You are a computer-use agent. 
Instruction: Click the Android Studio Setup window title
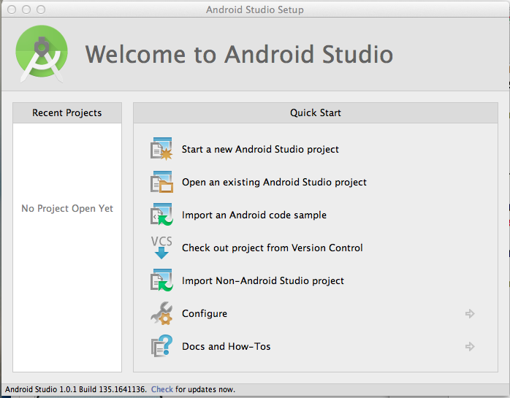pos(255,9)
